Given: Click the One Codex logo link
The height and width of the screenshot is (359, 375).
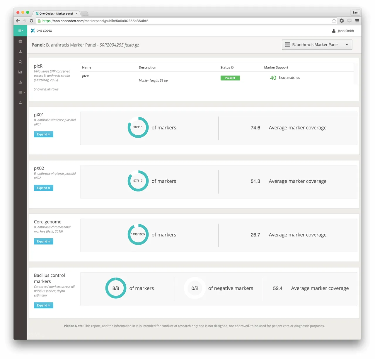Looking at the screenshot, I should click(x=41, y=31).
